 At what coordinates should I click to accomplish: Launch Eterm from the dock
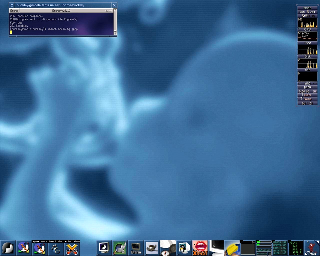pos(136,248)
